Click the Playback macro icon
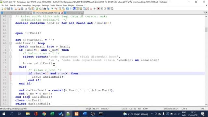208x117 pixels. point(105,9)
